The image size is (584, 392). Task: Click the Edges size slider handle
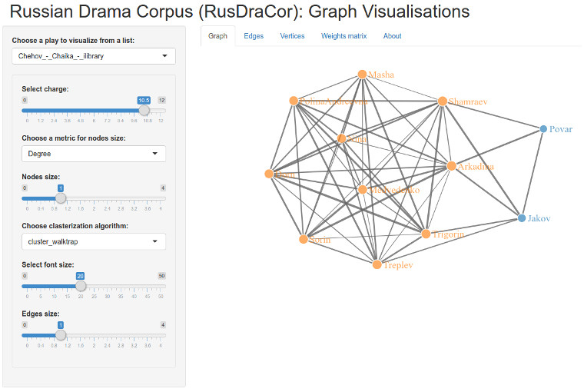click(61, 334)
